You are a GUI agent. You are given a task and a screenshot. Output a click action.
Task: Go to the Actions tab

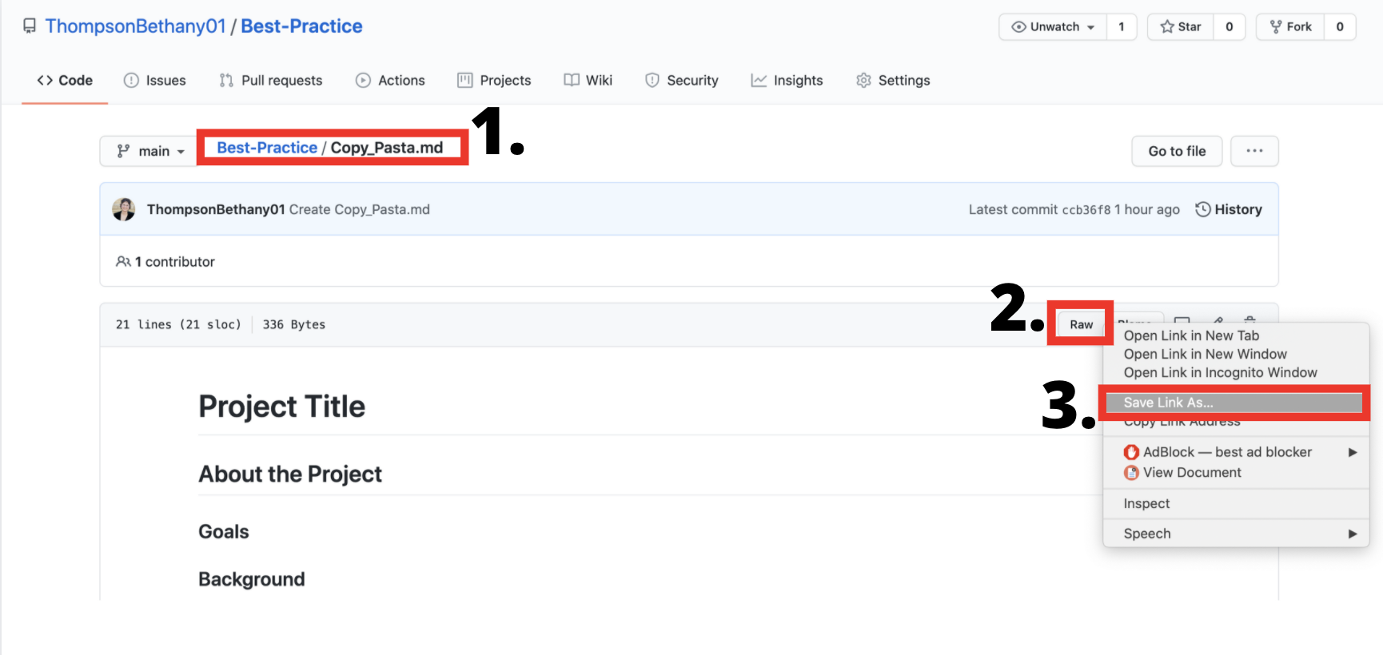[x=390, y=80]
